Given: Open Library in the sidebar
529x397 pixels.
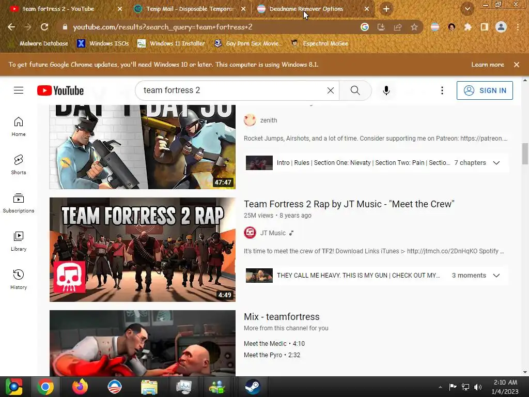Looking at the screenshot, I should tap(19, 241).
